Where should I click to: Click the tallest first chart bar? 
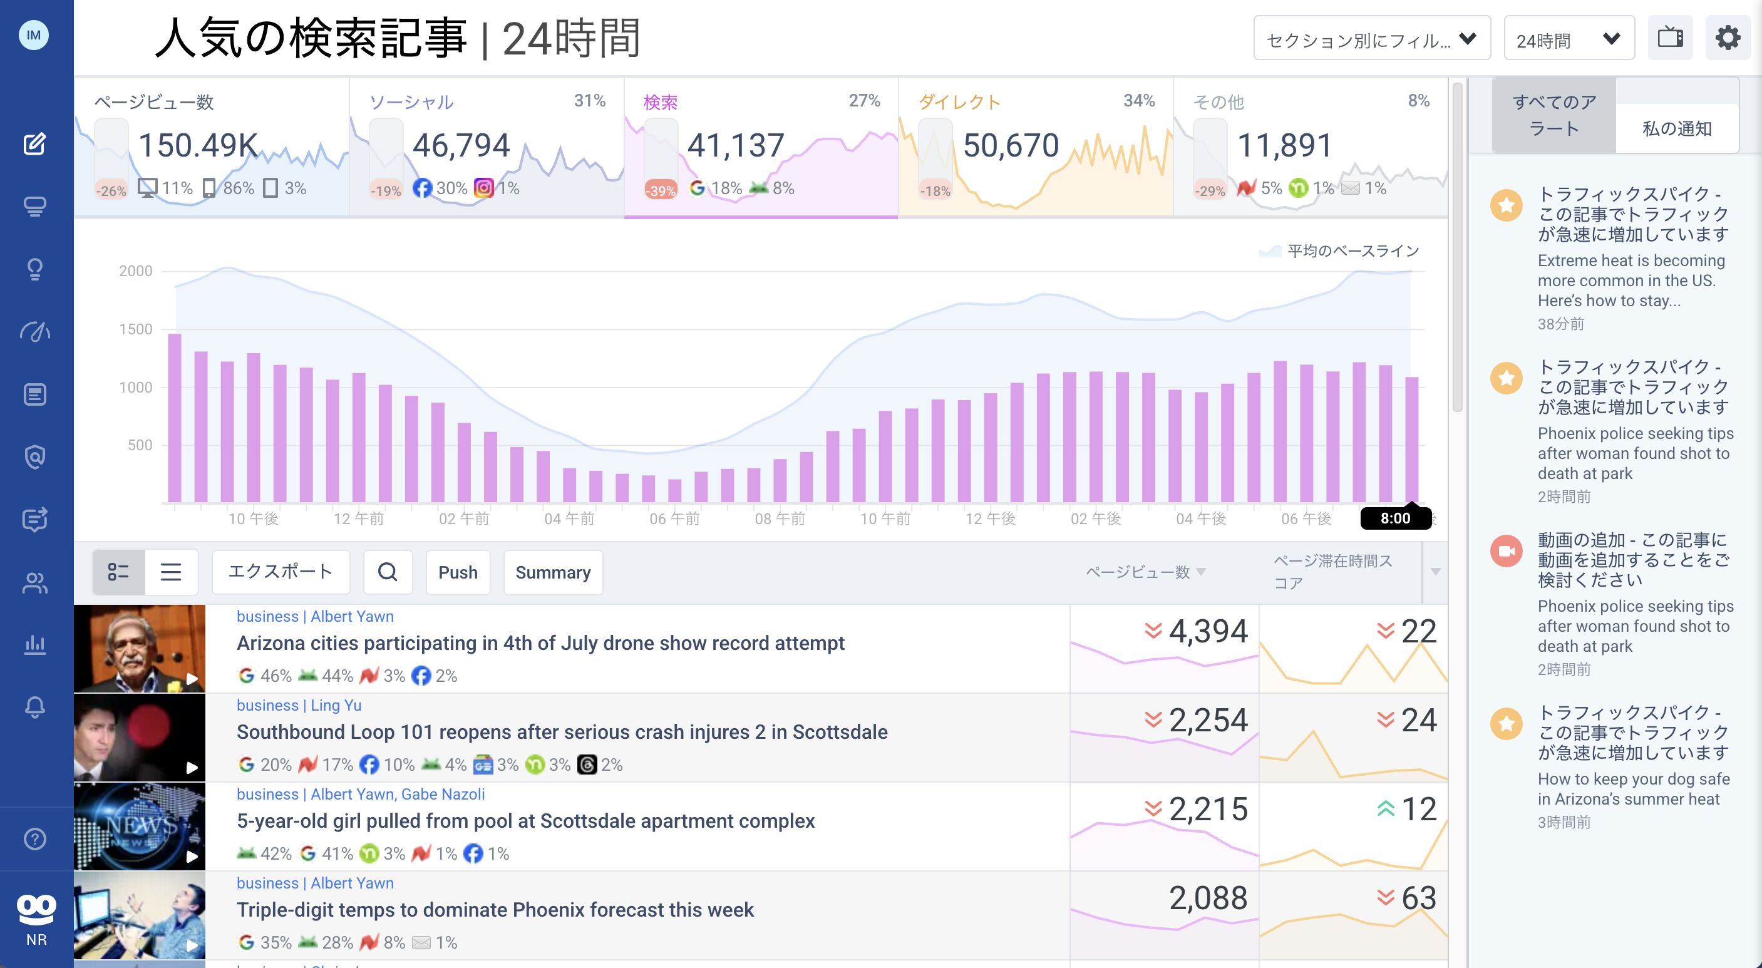coord(175,419)
